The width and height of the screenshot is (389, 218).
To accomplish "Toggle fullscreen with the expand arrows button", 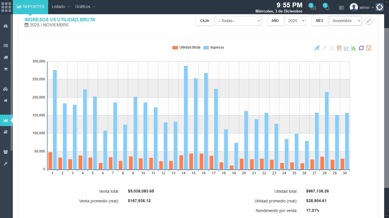I will point(369,21).
